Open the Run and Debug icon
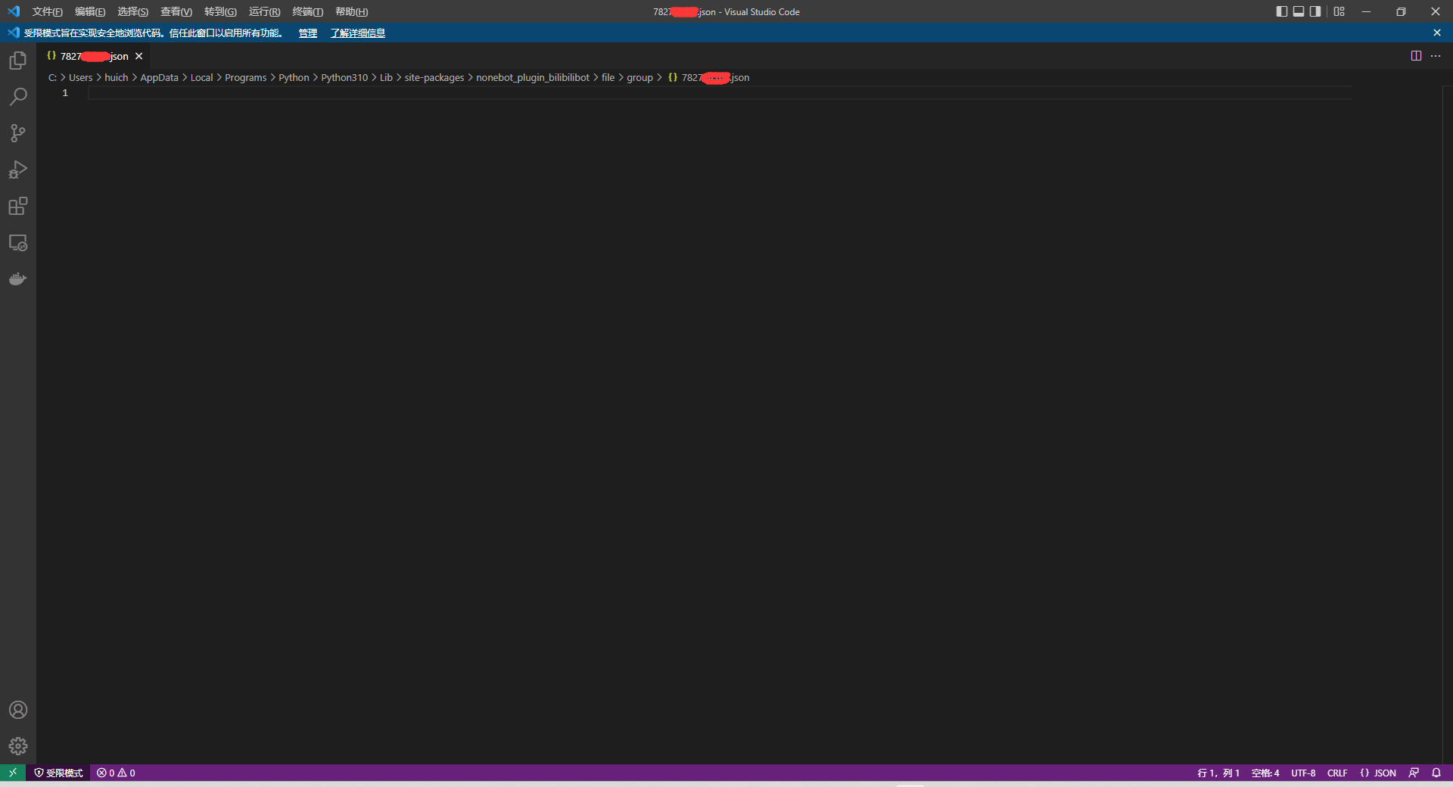The width and height of the screenshot is (1453, 787). [x=17, y=170]
